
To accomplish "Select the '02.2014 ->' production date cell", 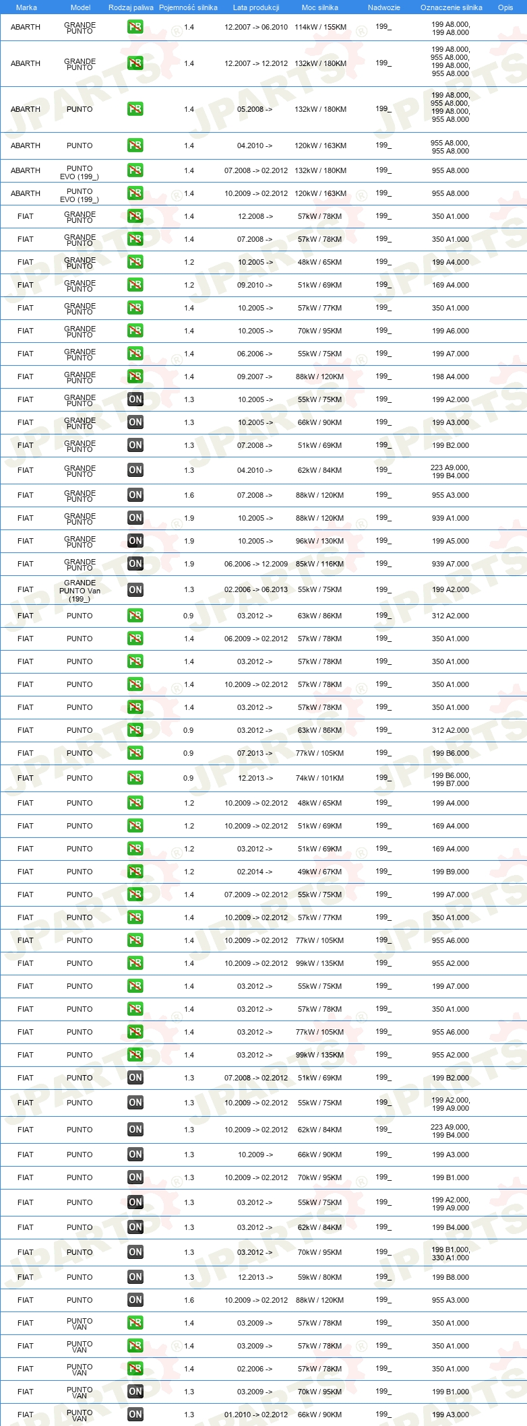I will tap(255, 872).
